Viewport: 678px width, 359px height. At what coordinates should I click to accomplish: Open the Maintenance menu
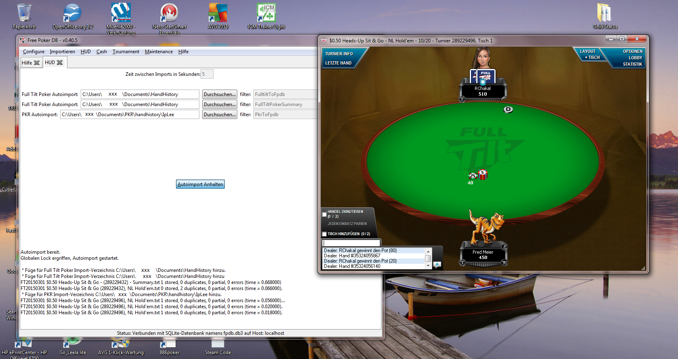point(159,52)
